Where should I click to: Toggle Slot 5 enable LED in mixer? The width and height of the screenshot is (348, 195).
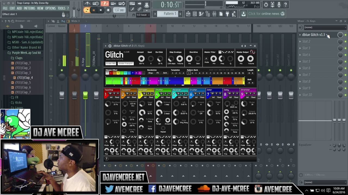(346, 61)
